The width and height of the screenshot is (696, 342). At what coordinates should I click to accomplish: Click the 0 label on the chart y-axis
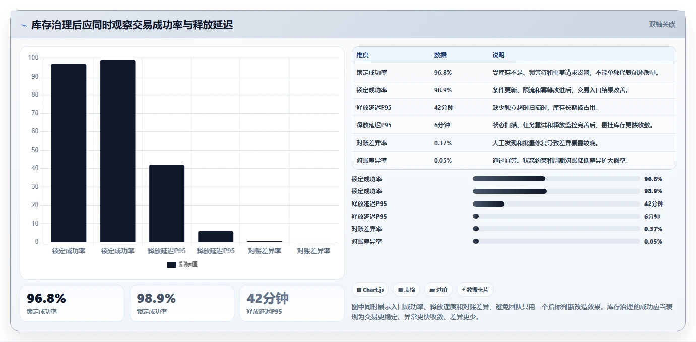click(x=37, y=242)
